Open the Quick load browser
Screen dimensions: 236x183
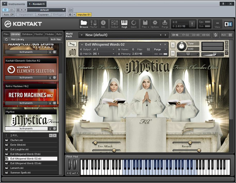[x=134, y=24]
